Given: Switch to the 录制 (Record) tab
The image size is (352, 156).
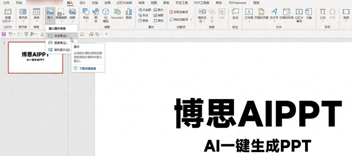Looking at the screenshot, I should (166, 3).
